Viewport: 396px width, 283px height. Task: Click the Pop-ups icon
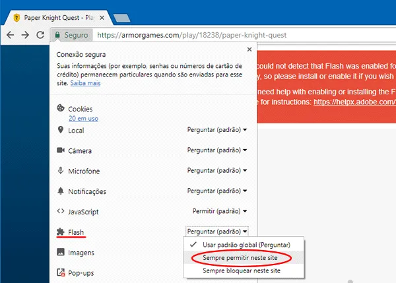[x=61, y=272]
